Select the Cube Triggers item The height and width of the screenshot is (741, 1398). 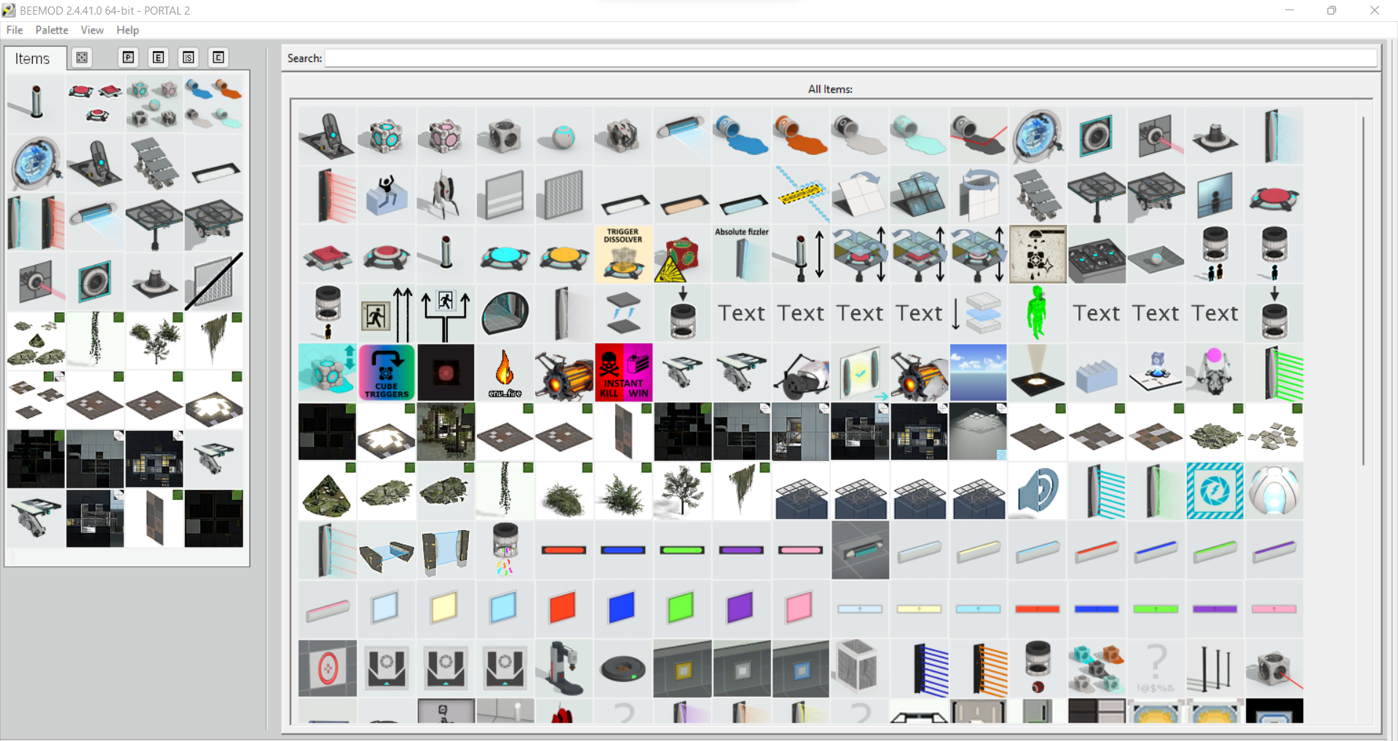(387, 372)
